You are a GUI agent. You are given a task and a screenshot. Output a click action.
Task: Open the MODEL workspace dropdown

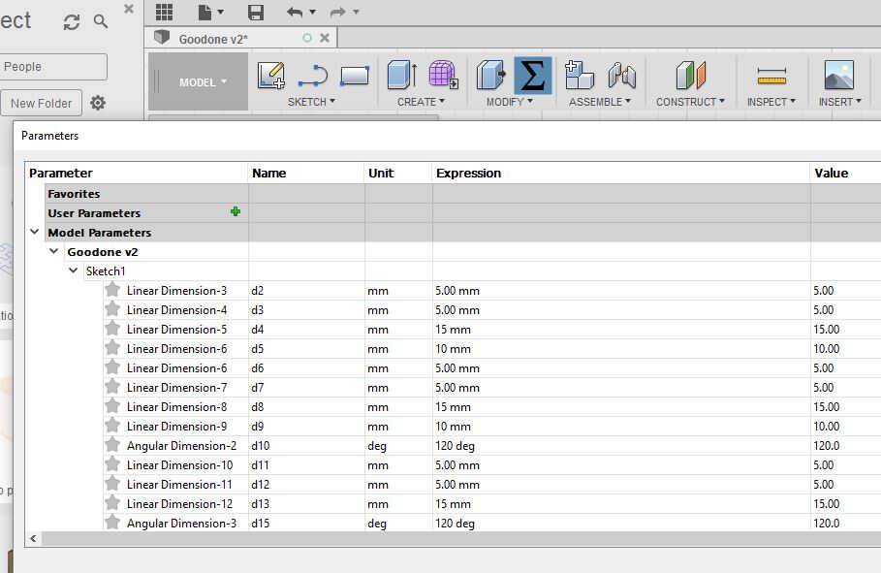pyautogui.click(x=199, y=82)
